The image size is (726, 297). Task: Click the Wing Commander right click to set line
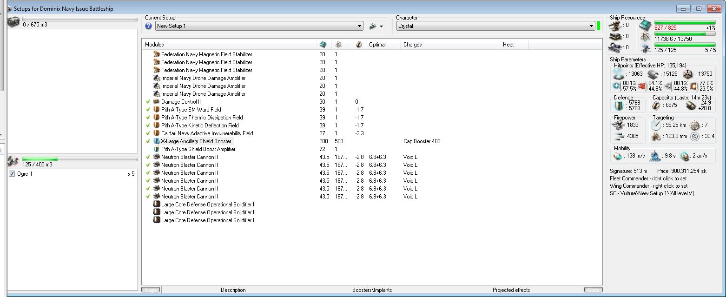pyautogui.click(x=648, y=186)
